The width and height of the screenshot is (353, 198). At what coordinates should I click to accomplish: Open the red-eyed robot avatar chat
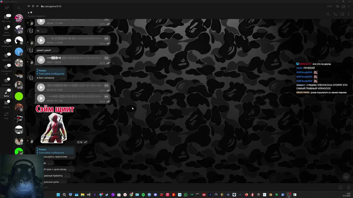coord(19,119)
